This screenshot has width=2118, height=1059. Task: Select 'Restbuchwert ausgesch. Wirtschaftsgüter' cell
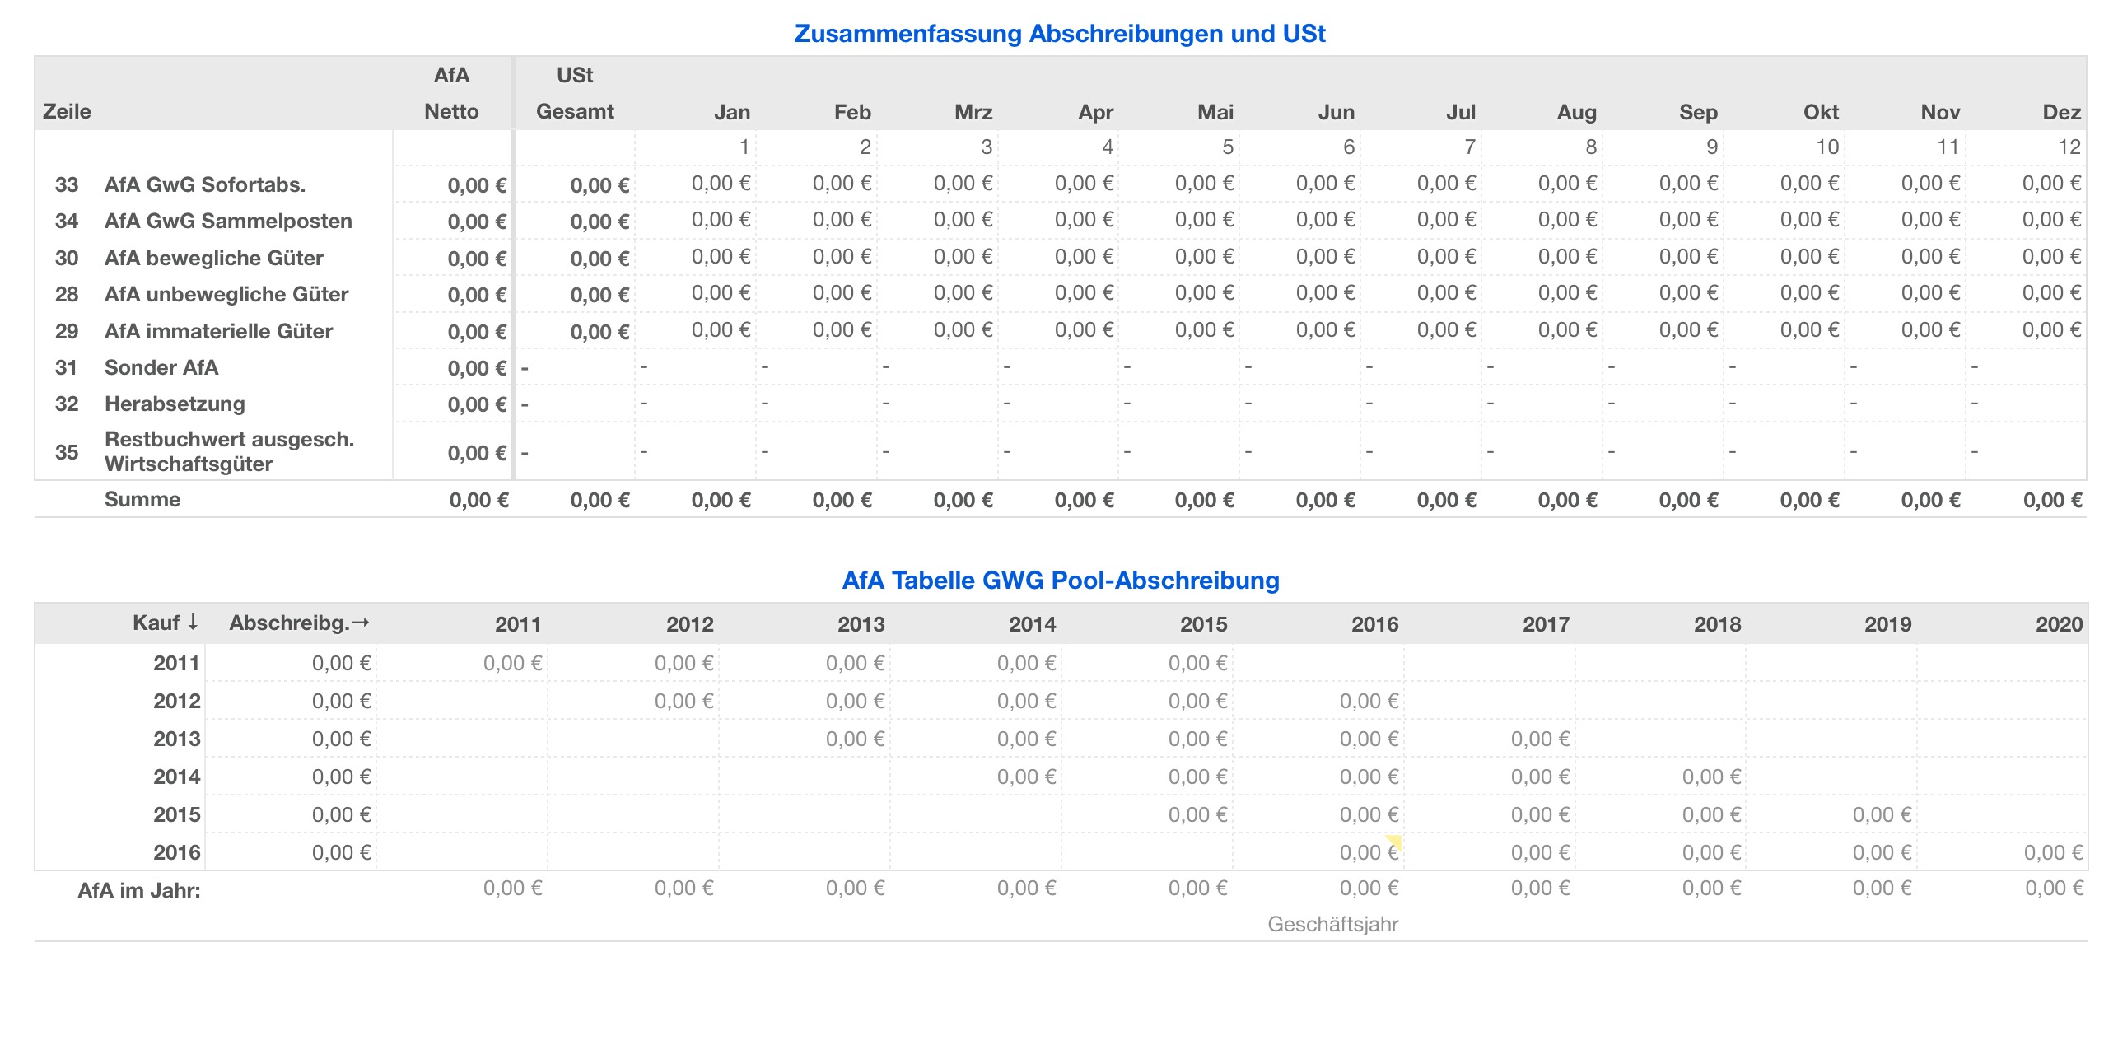229,451
